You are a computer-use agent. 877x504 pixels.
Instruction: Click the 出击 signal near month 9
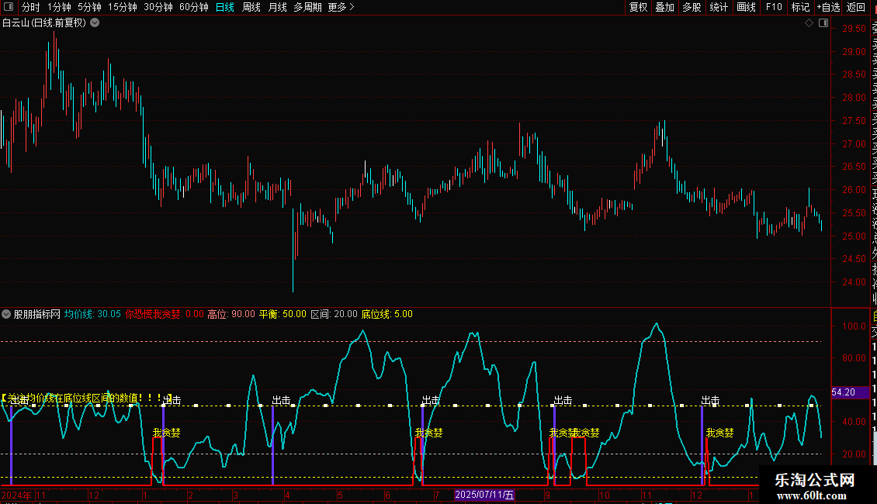563,400
